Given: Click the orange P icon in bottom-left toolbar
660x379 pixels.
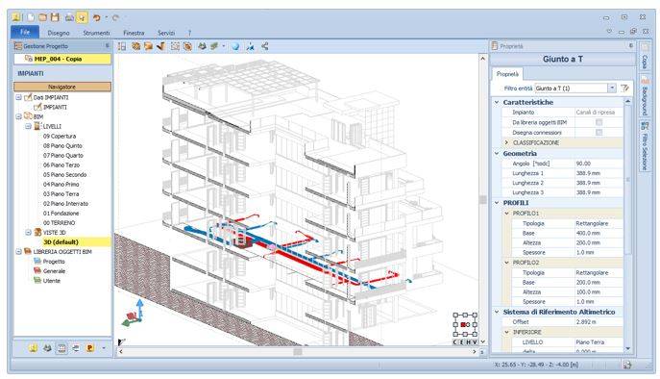Looking at the screenshot, I should coord(89,348).
